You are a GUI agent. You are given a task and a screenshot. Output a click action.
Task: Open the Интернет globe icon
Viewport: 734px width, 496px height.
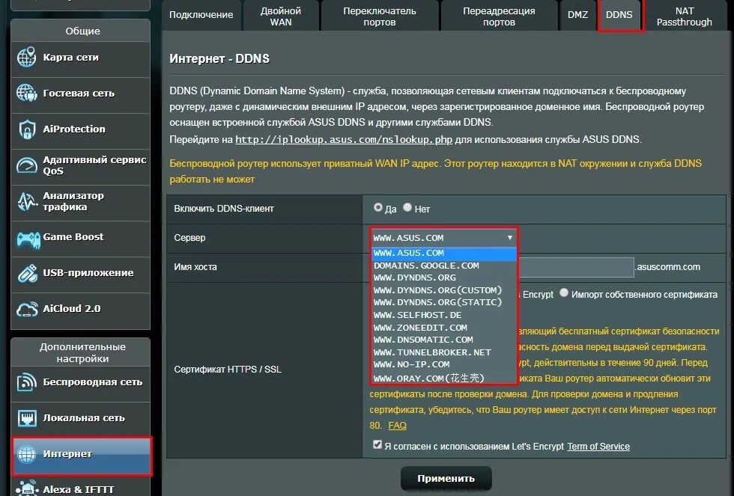click(x=27, y=454)
